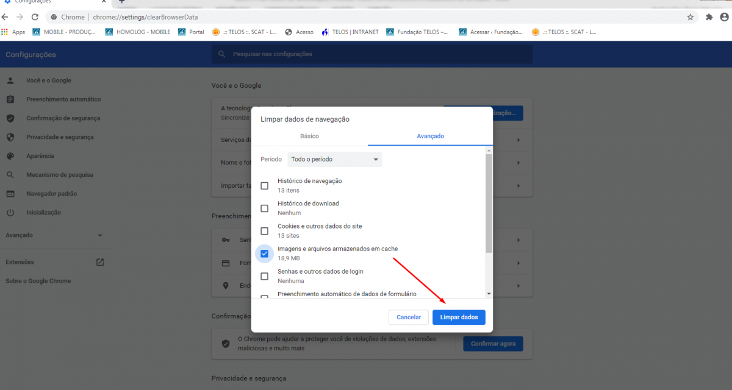The image size is (732, 390).
Task: Open the key icon row's right-side chevron
Action: coord(518,240)
